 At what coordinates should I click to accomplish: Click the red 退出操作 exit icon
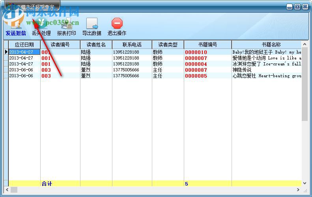tap(117, 23)
